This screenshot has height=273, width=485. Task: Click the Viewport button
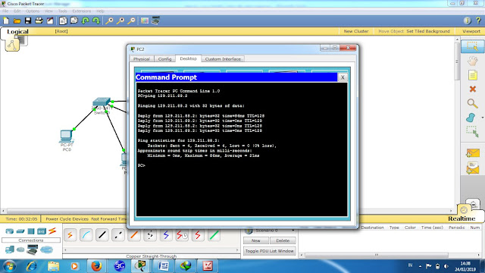click(471, 31)
